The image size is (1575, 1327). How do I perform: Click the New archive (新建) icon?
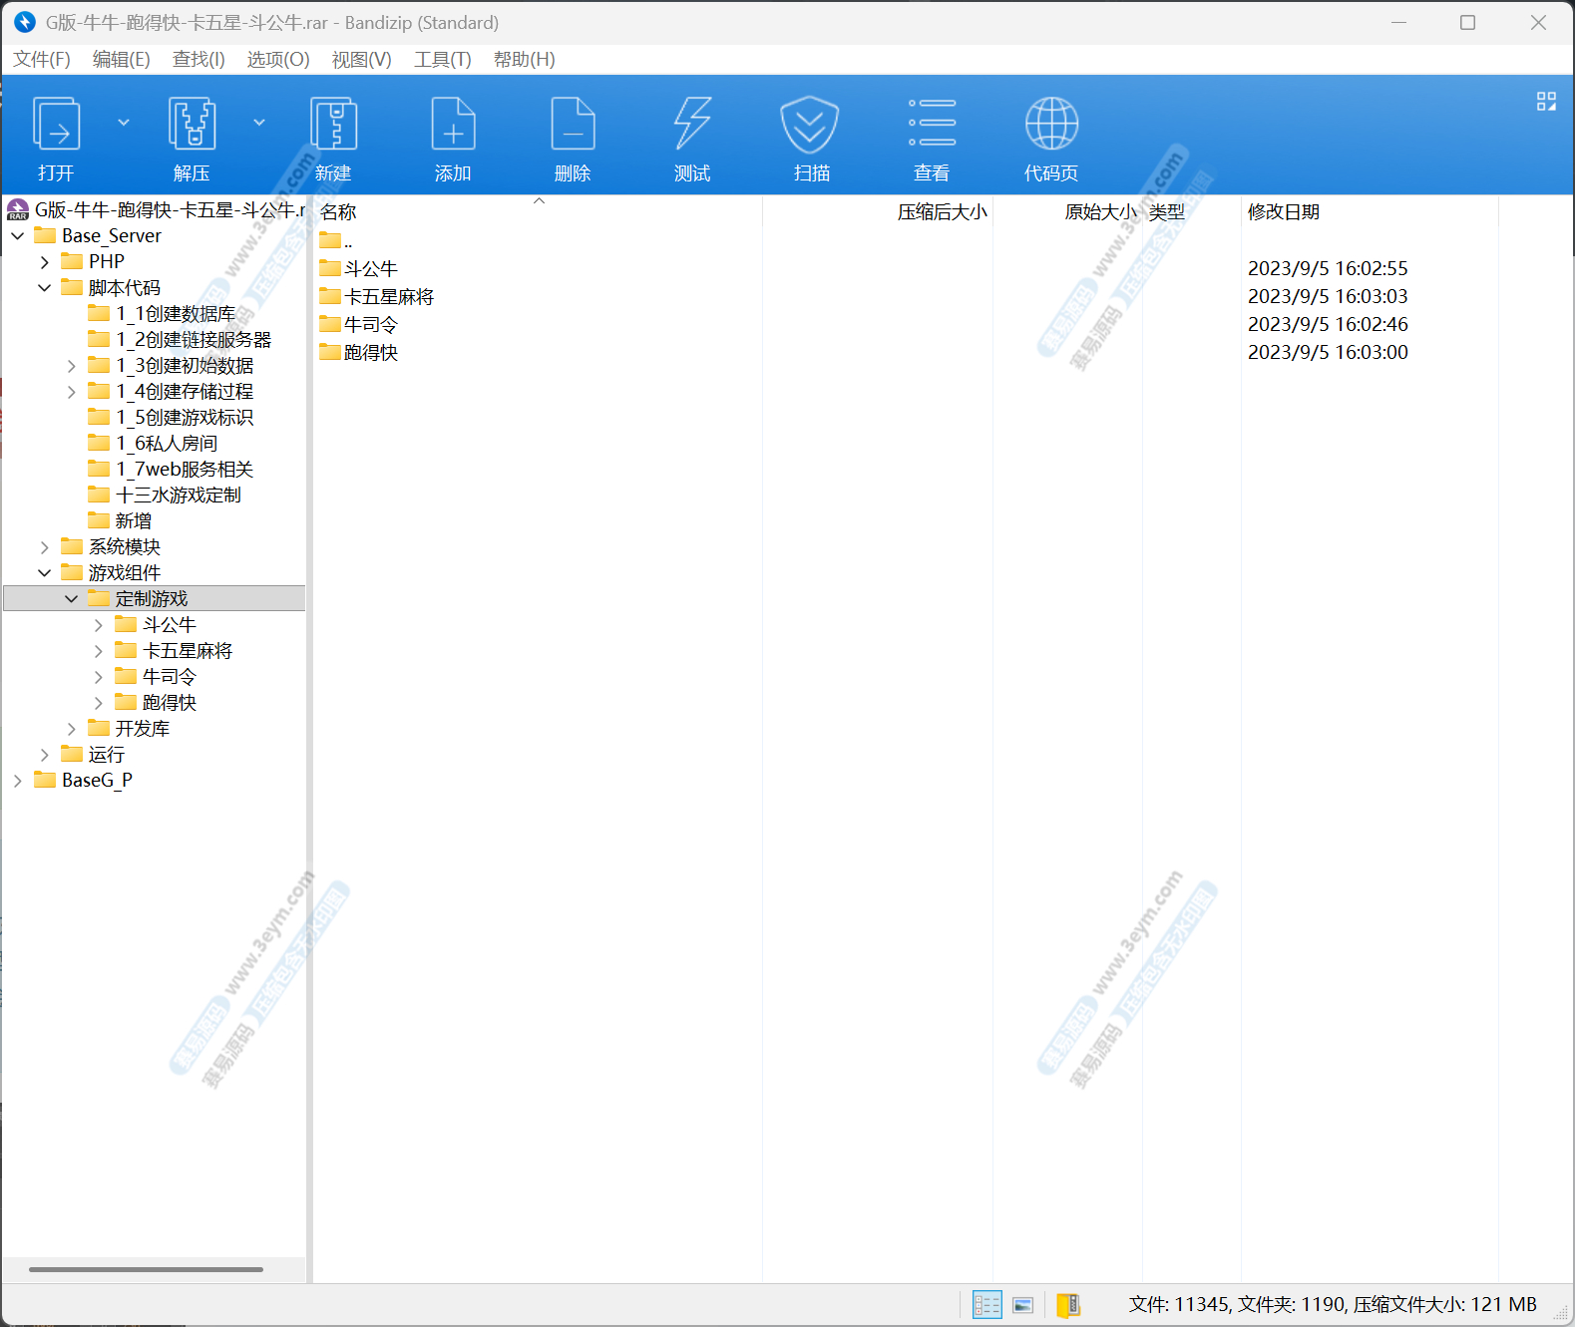coord(333,125)
